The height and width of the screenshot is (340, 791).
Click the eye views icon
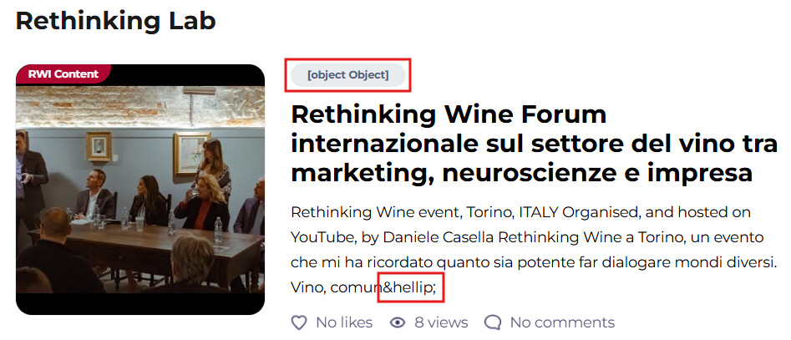click(398, 322)
